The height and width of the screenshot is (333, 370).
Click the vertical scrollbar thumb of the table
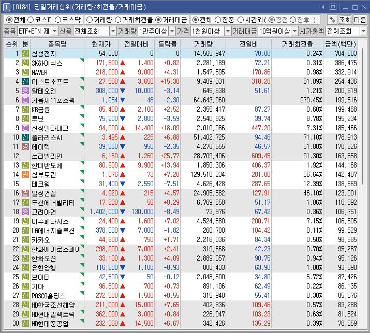pos(363,115)
